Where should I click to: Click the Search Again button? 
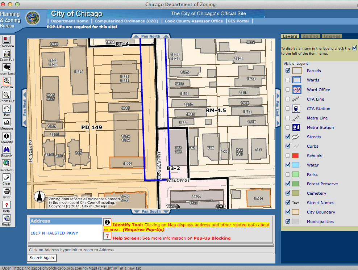[42, 258]
